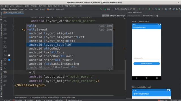Open the SonarLint tool window

(18, 100)
